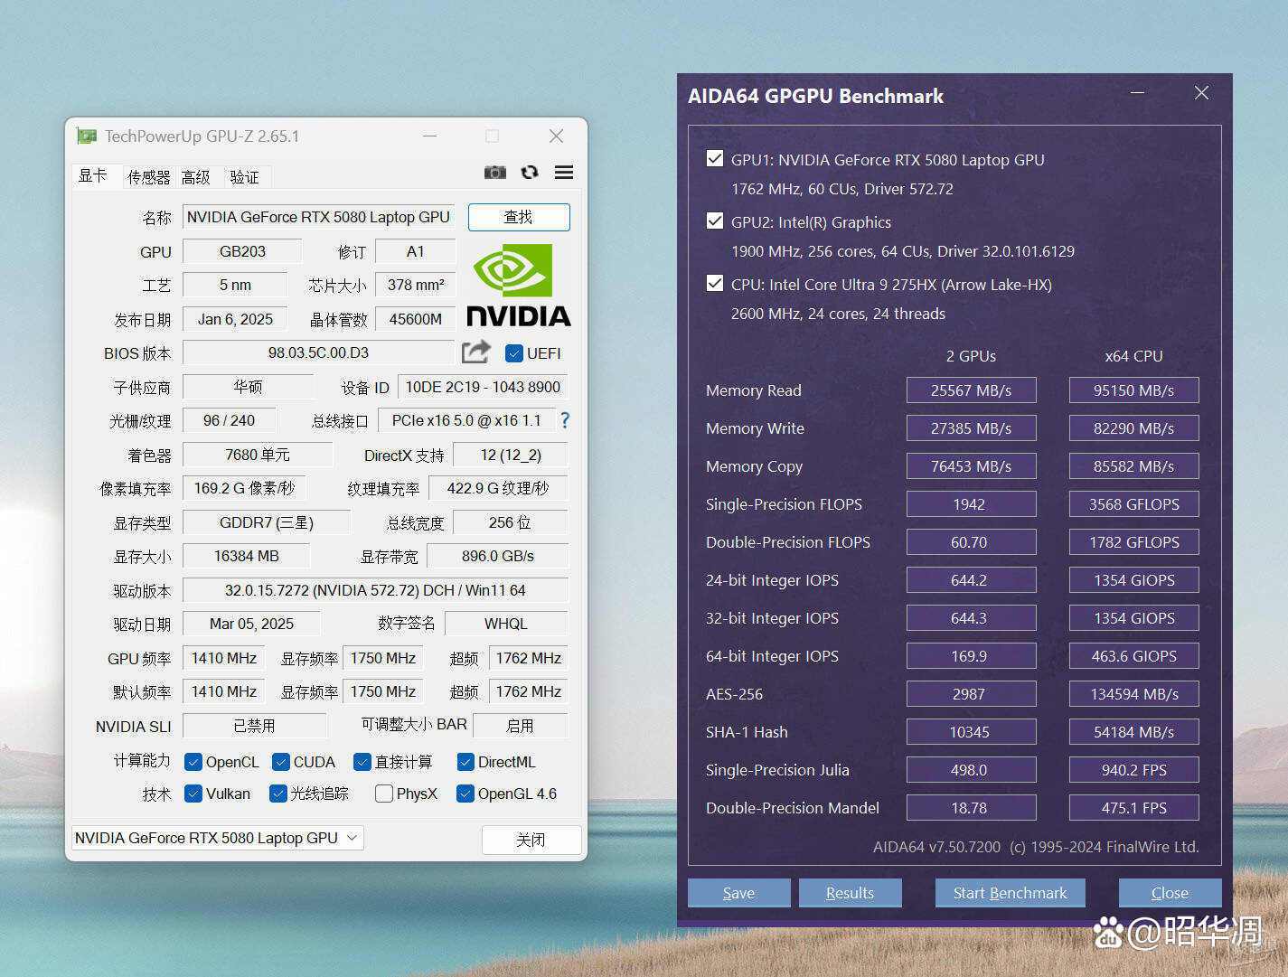This screenshot has height=977, width=1288.
Task: Click the 16384 MB memory size field
Action: click(246, 556)
